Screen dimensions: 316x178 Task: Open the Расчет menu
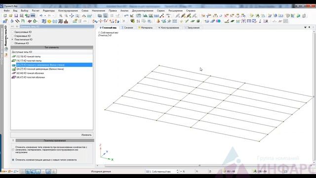[36, 10]
